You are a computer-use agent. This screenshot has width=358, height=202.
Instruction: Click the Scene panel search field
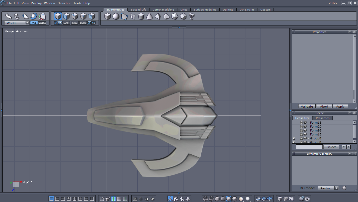[x=309, y=147]
